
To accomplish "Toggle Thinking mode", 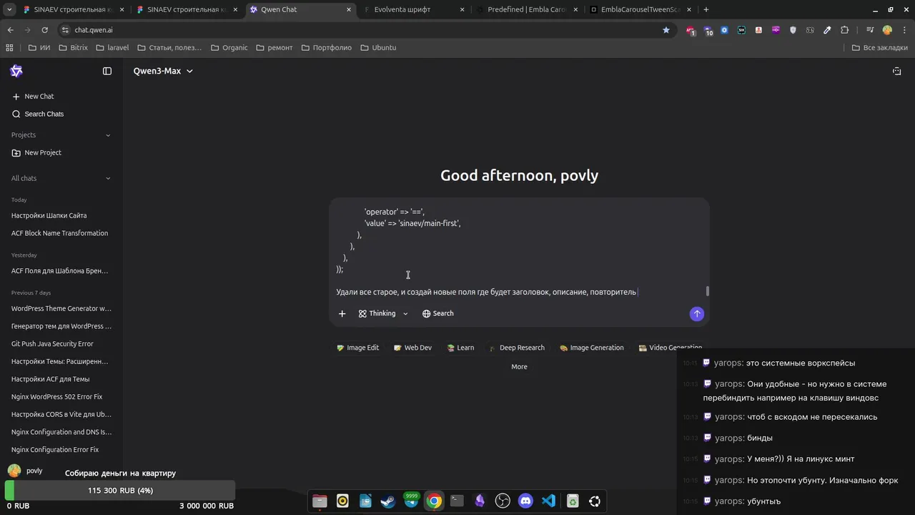I will click(377, 313).
